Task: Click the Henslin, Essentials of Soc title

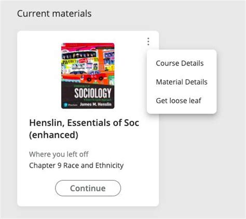Action: [84, 123]
